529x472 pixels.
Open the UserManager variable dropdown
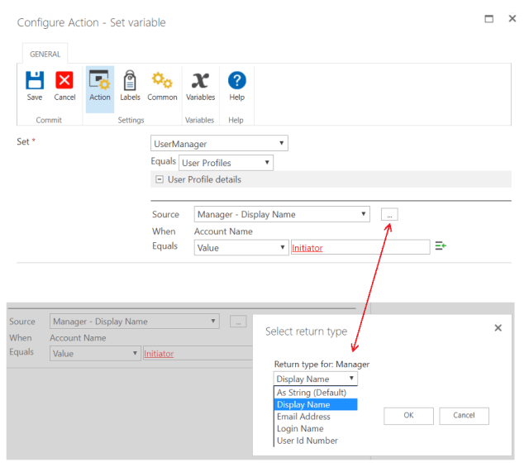click(x=219, y=143)
